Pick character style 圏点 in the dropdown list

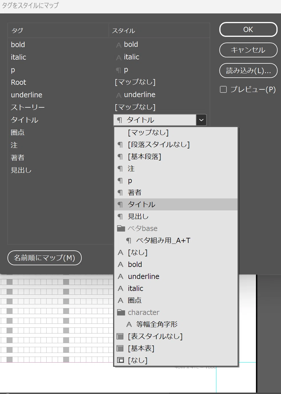(176, 300)
